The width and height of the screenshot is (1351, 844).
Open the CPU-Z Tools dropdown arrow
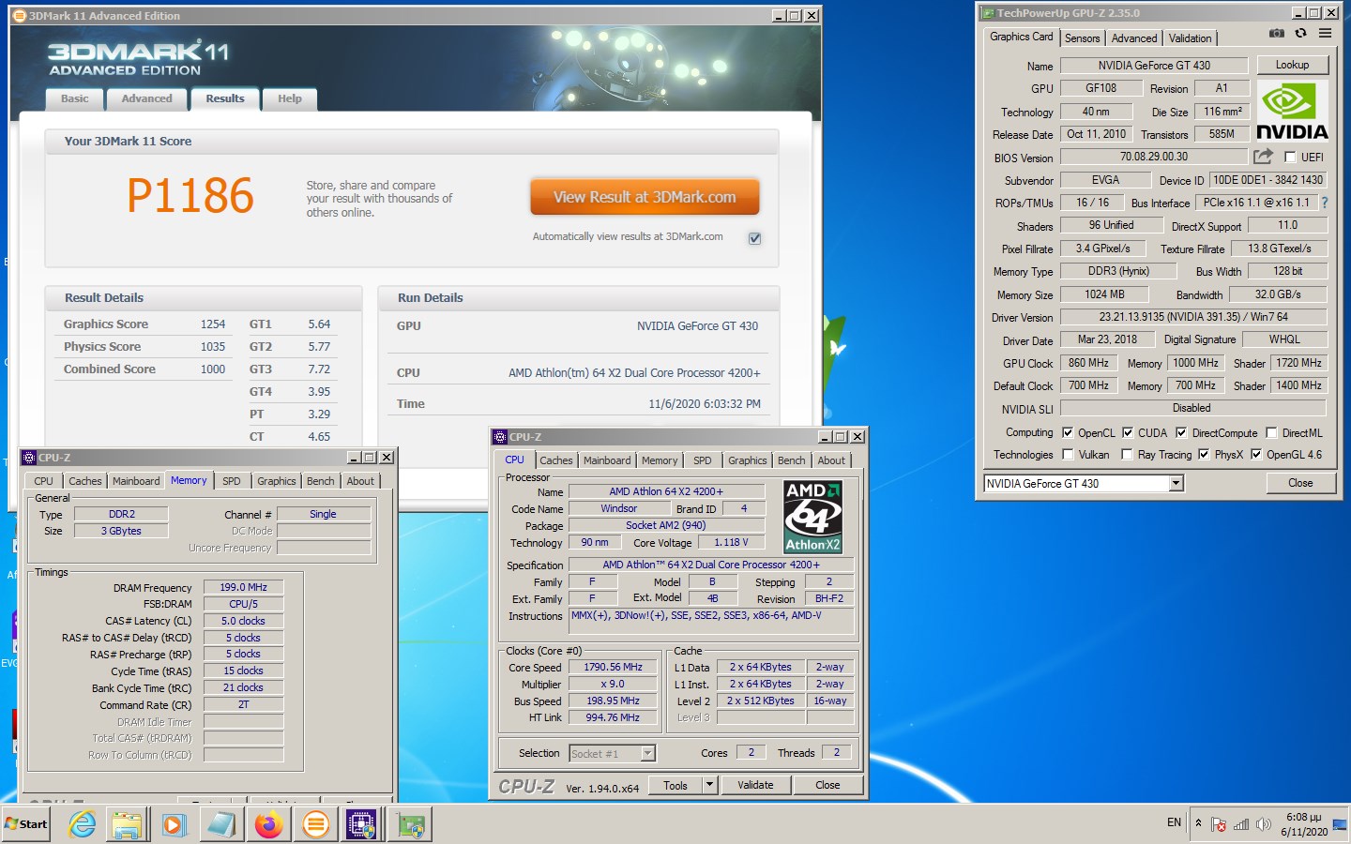point(710,785)
